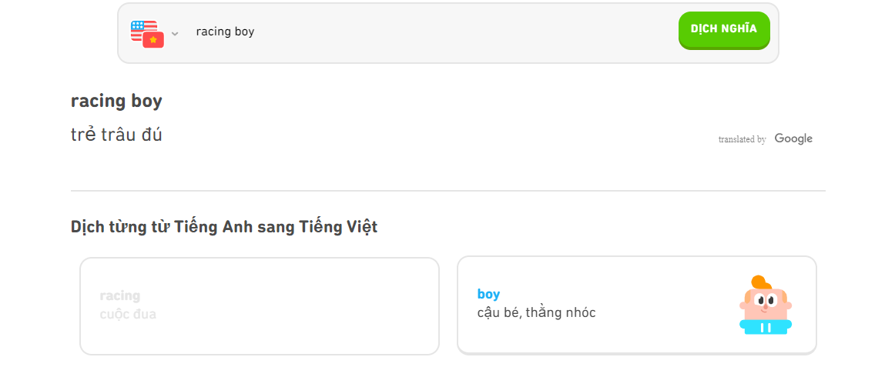
Task: Open the boy word card
Action: (x=637, y=305)
